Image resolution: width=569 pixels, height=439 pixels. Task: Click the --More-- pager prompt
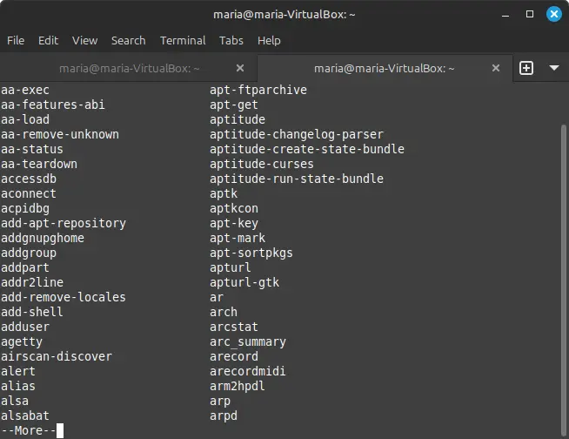pyautogui.click(x=29, y=430)
